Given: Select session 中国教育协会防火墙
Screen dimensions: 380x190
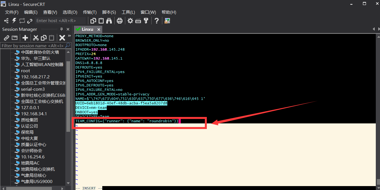Looking at the screenshot, I should pyautogui.click(x=40, y=52).
